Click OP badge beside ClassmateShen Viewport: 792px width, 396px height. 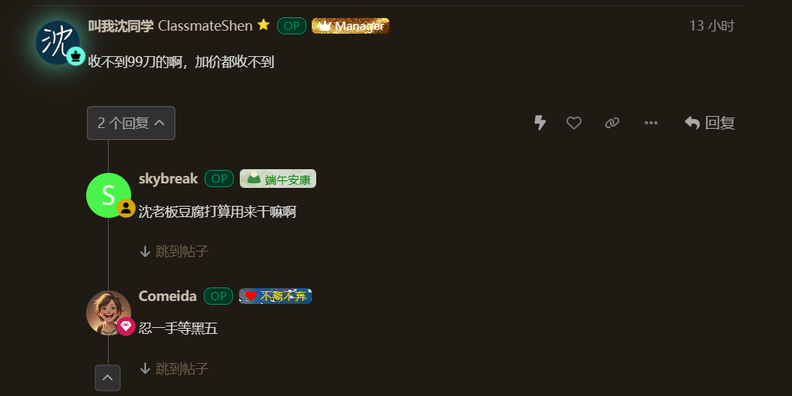pyautogui.click(x=292, y=25)
